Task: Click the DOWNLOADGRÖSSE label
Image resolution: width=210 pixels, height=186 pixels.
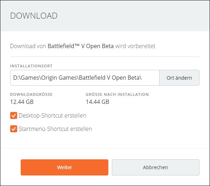Action: pyautogui.click(x=31, y=94)
